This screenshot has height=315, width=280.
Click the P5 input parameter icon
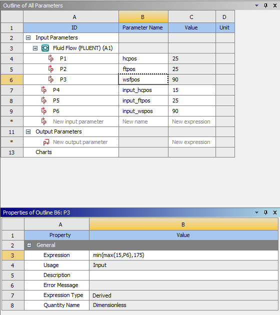coord(44,100)
